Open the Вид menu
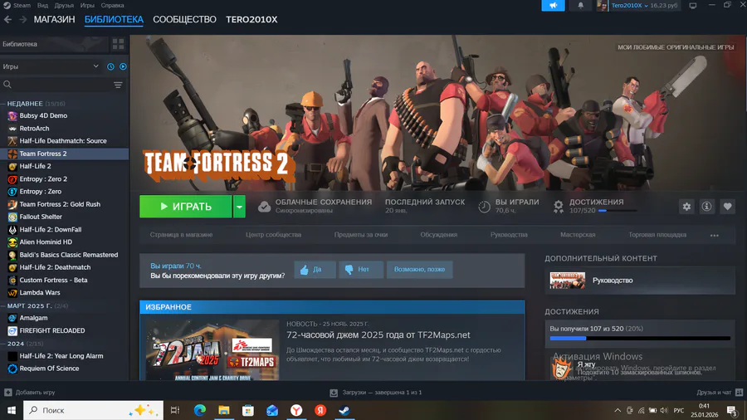Viewport: 747px width, 420px height. [x=42, y=5]
